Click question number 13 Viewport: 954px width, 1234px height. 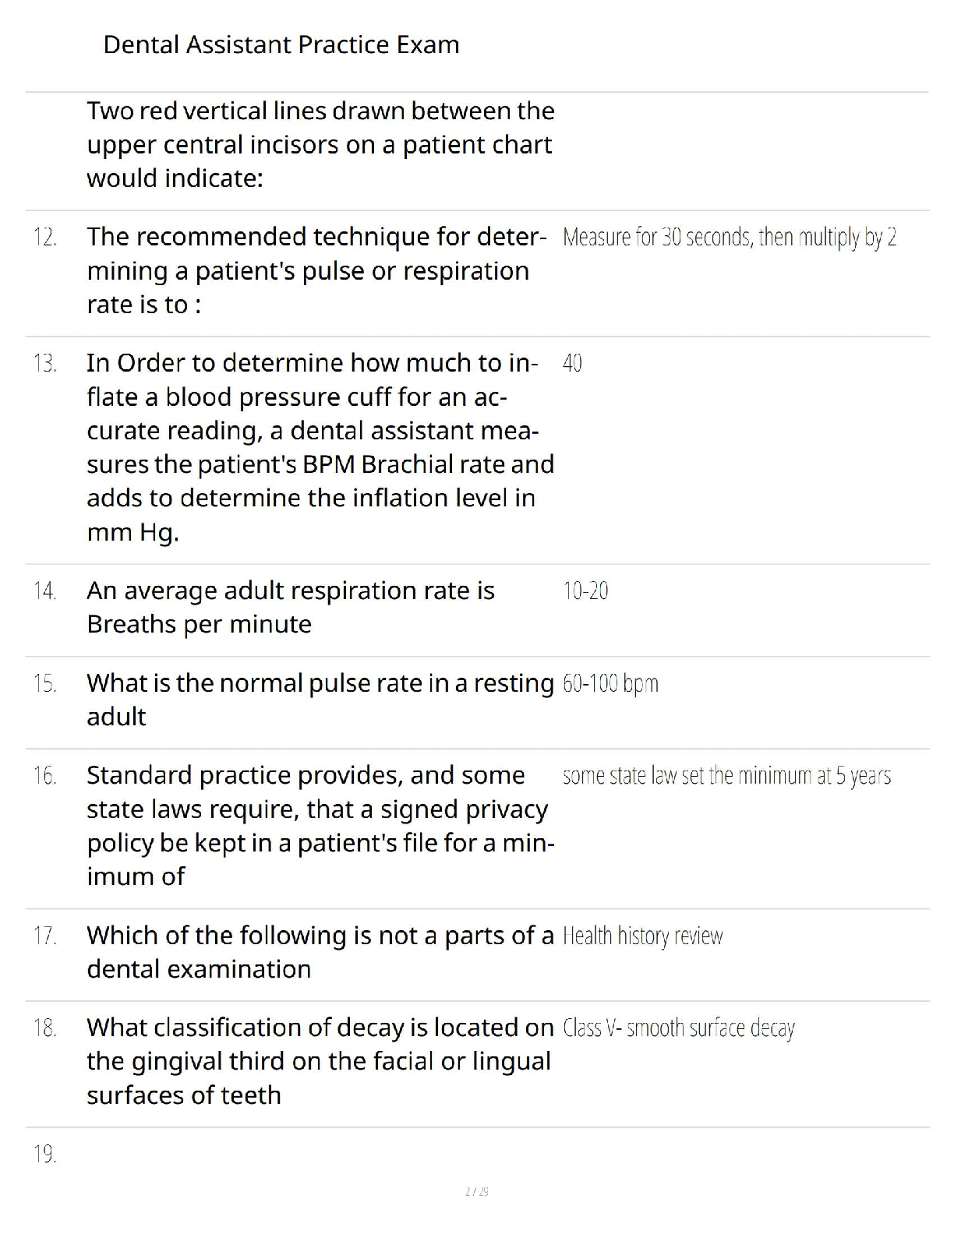45,363
